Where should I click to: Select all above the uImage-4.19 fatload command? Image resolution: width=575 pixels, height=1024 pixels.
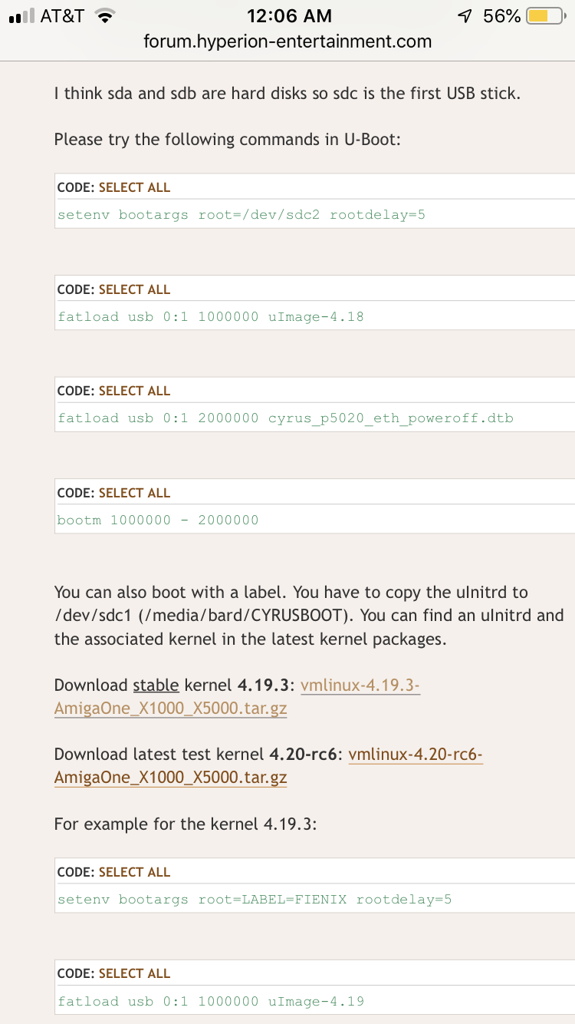tap(134, 973)
